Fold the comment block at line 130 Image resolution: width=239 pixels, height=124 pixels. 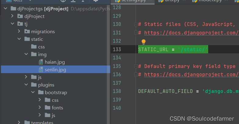click(136, 24)
